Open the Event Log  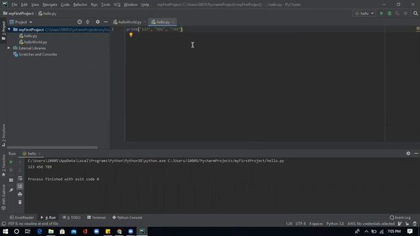coord(400,218)
